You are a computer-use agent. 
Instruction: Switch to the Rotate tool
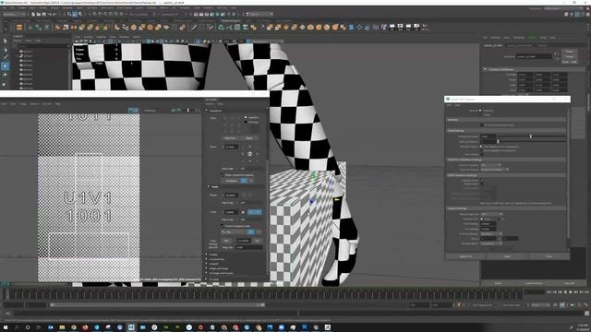(5, 75)
